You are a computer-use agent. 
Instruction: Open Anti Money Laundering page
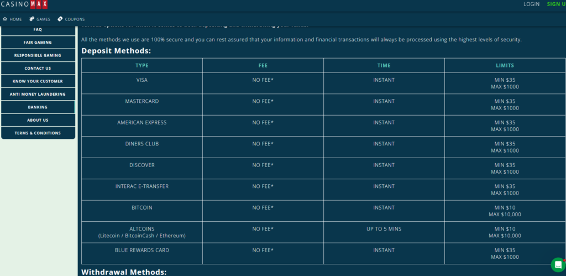point(38,94)
